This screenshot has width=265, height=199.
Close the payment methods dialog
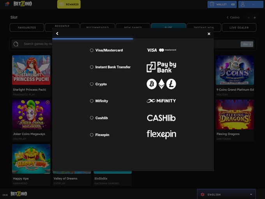(x=209, y=34)
